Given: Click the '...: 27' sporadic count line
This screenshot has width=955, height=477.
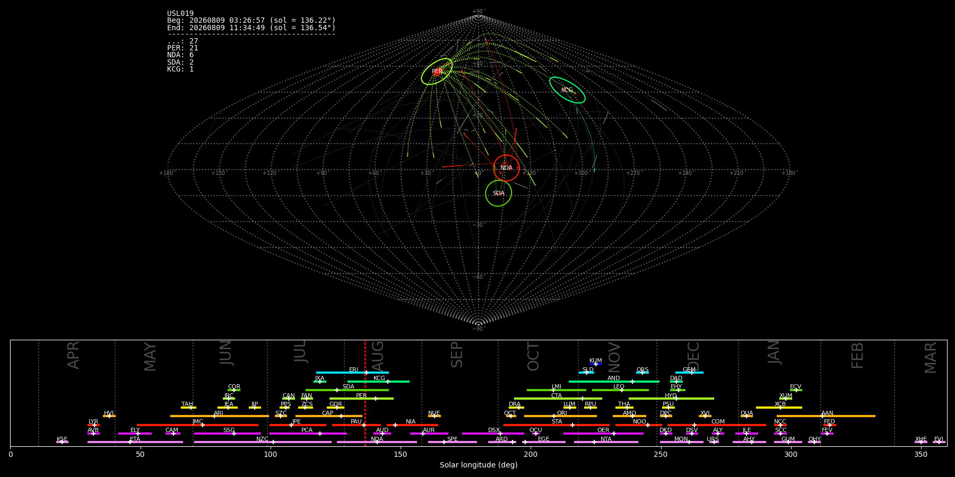Looking at the screenshot, I should click(183, 41).
